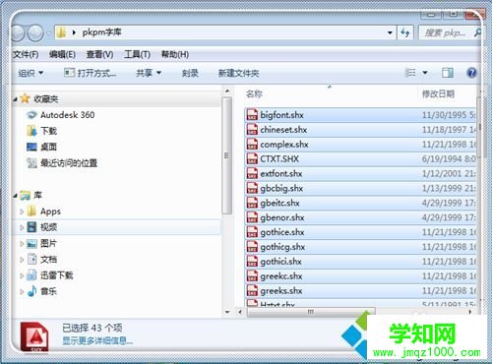
Task: Expand the 图片 library node
Action: [x=22, y=243]
